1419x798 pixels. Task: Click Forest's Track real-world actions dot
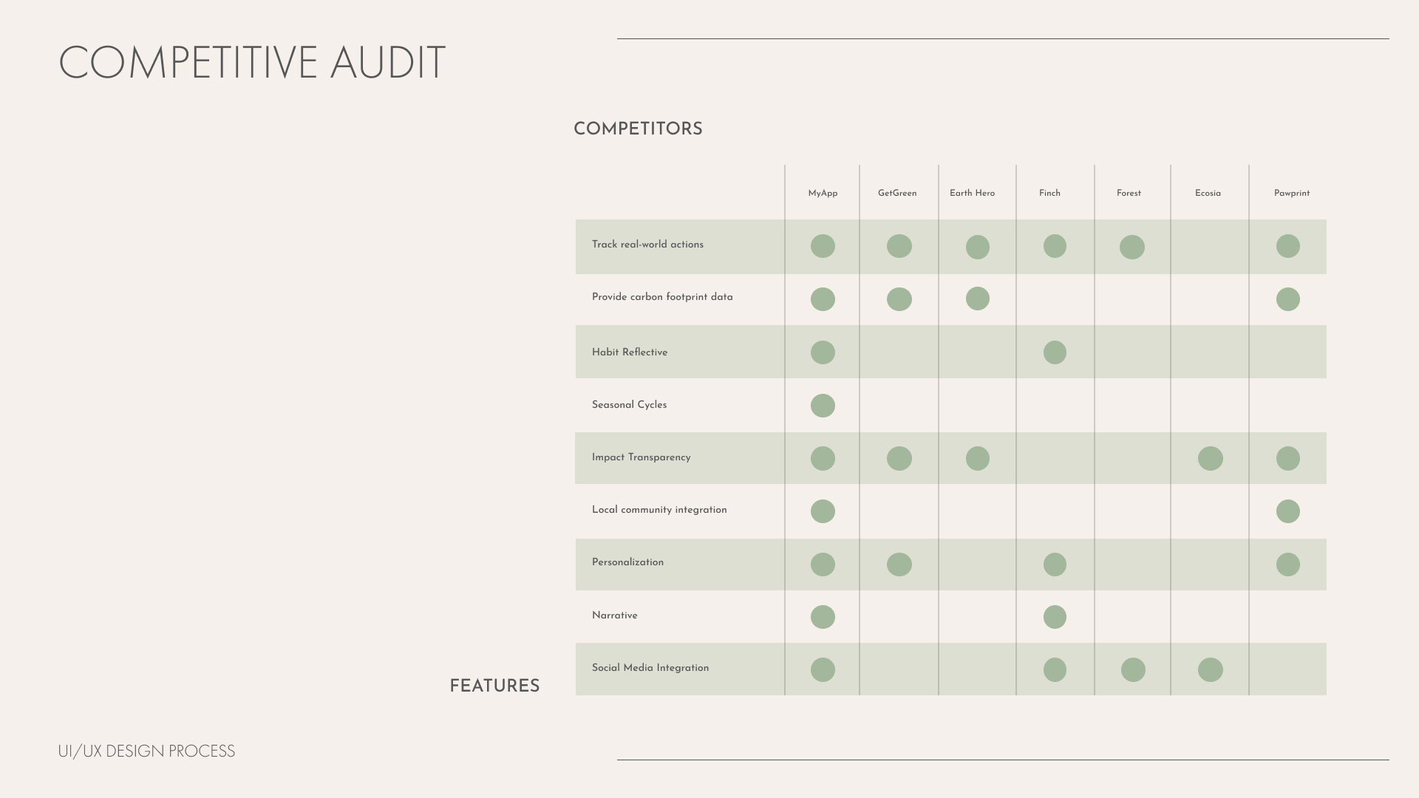point(1132,247)
